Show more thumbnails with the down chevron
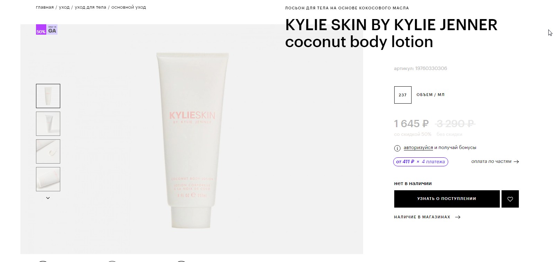Viewport: 559px width, 262px height. [x=48, y=198]
